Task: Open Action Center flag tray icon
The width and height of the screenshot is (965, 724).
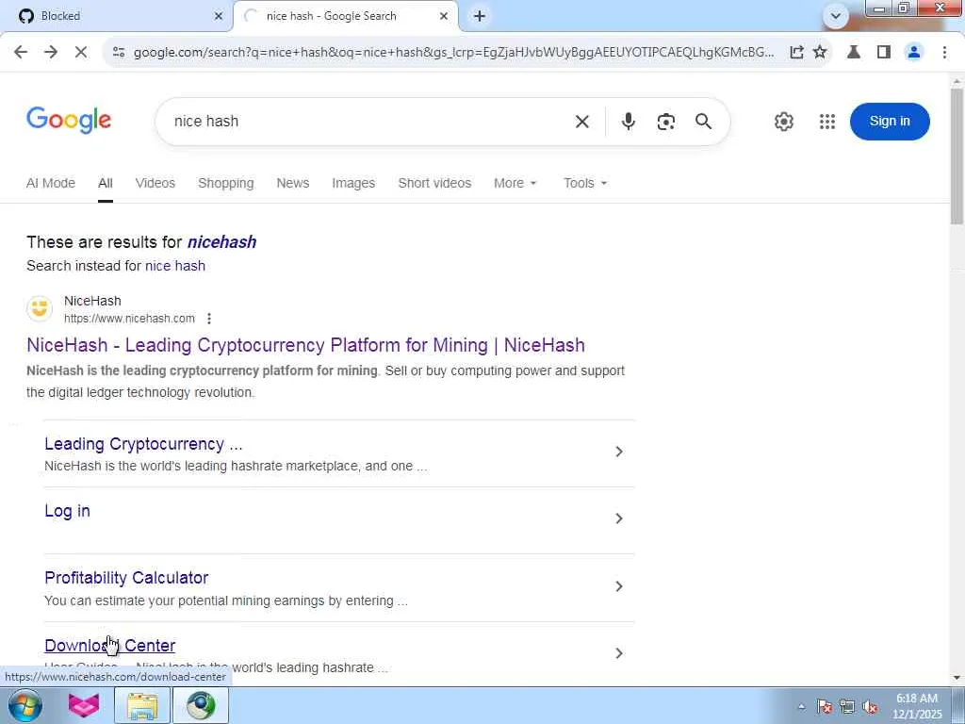Action: click(x=825, y=707)
